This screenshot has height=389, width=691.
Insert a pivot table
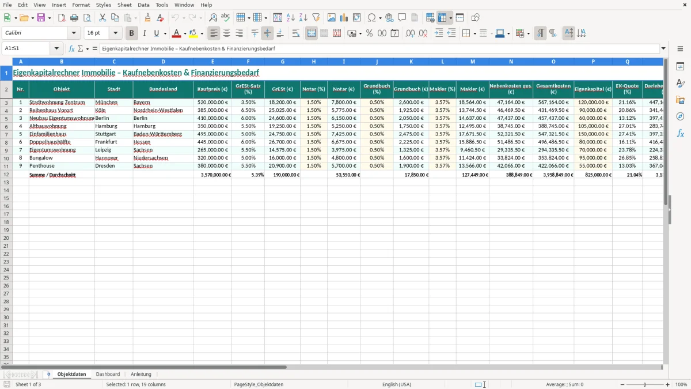click(356, 18)
